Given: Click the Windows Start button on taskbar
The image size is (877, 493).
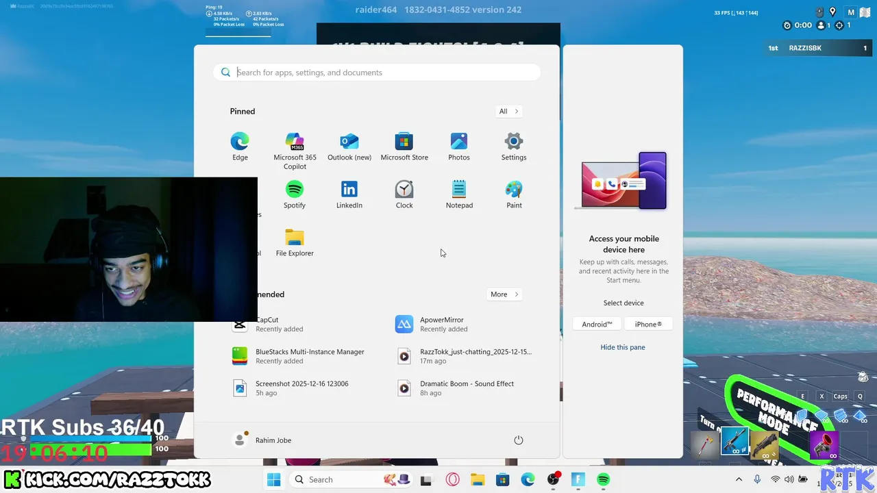Looking at the screenshot, I should (x=273, y=479).
